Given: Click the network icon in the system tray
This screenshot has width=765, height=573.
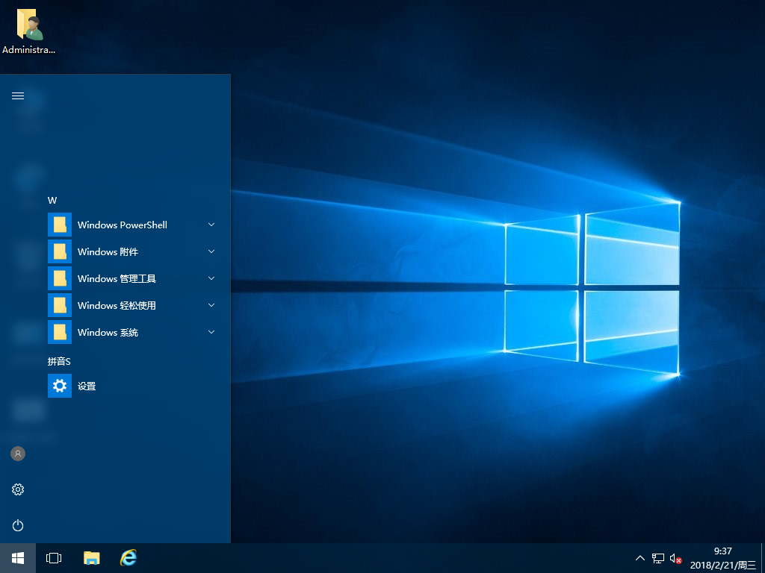Looking at the screenshot, I should (657, 557).
